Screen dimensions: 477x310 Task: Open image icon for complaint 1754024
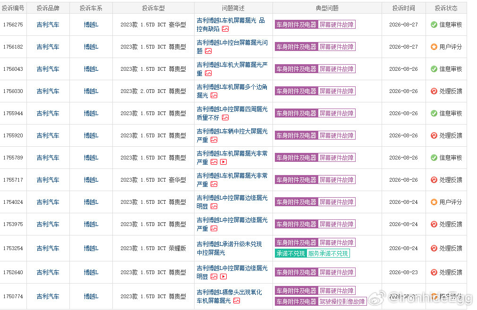point(214,206)
